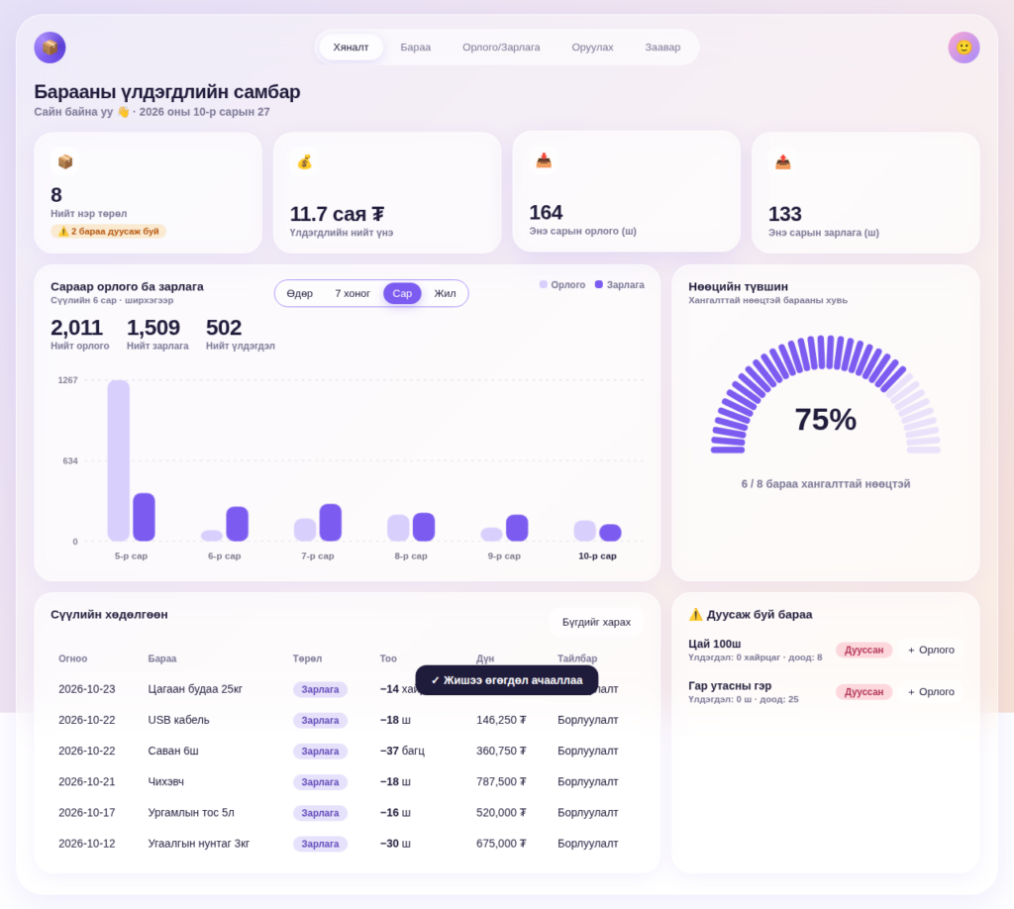
Task: Add Орлого for Гар утасны гэр
Action: coord(931,692)
